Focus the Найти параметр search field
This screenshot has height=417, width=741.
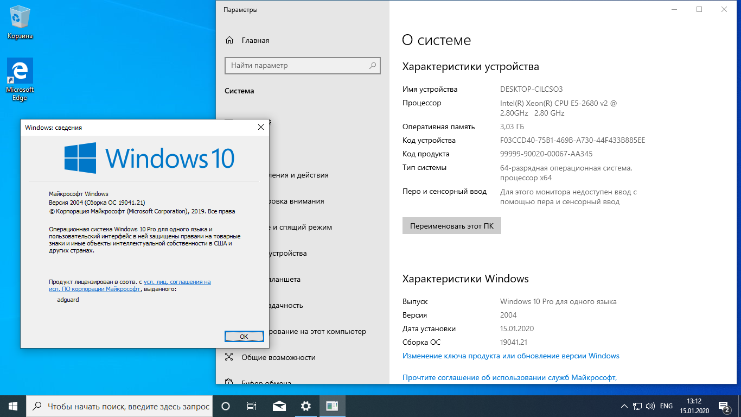(303, 66)
